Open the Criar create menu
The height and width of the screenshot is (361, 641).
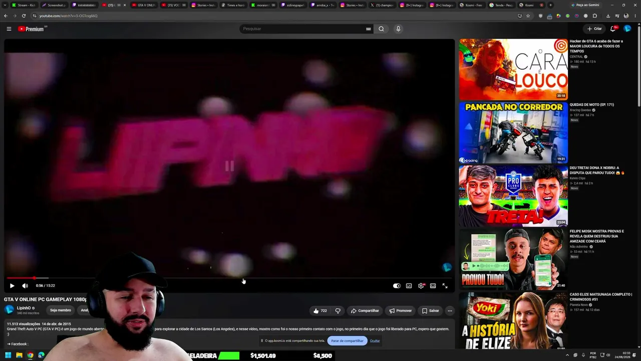594,29
